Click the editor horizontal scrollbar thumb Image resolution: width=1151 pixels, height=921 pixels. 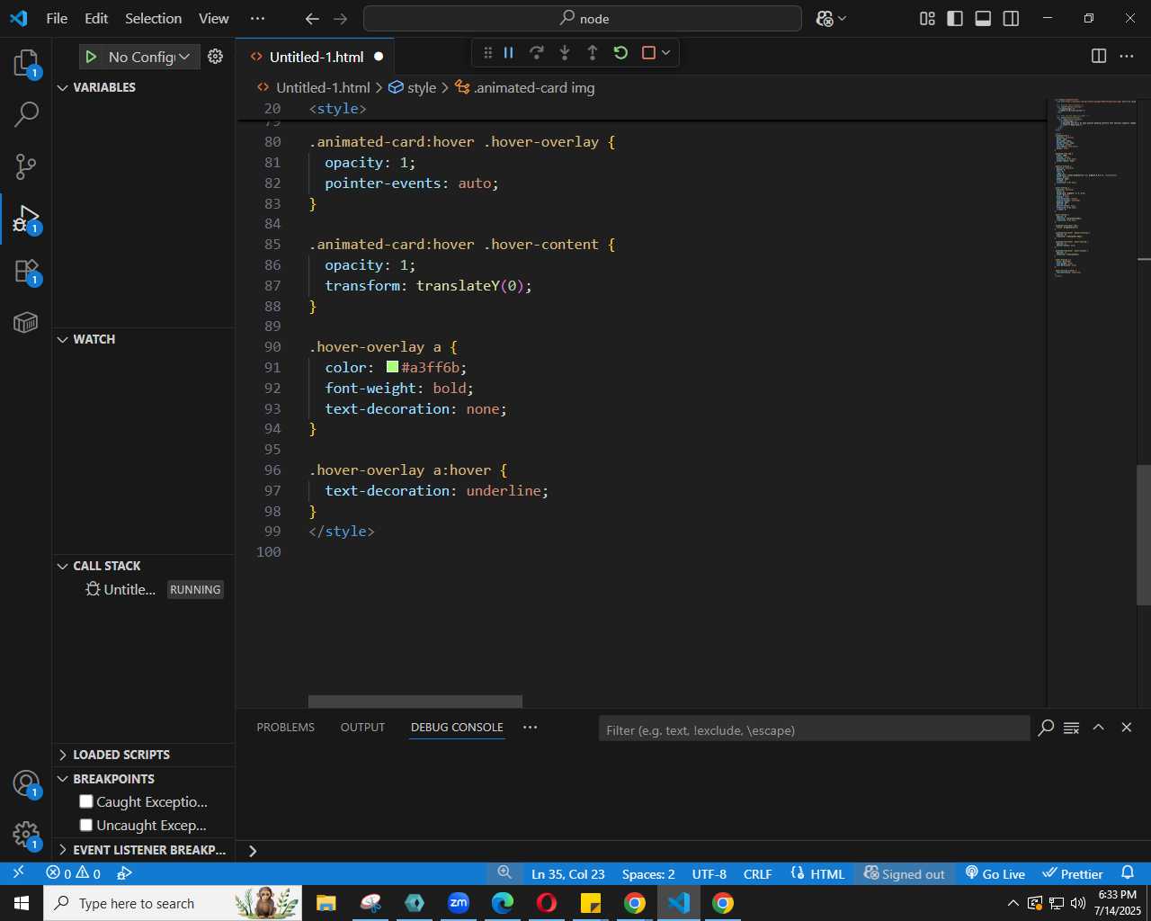point(415,702)
